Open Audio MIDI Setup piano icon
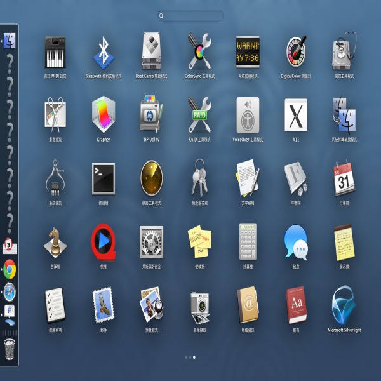Image resolution: width=381 pixels, height=381 pixels. point(55,52)
